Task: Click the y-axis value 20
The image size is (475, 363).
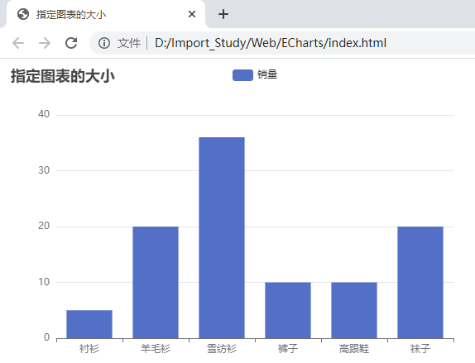Action: (44, 226)
